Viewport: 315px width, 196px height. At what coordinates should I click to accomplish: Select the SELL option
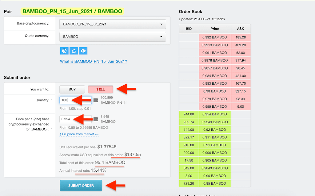[x=101, y=89]
